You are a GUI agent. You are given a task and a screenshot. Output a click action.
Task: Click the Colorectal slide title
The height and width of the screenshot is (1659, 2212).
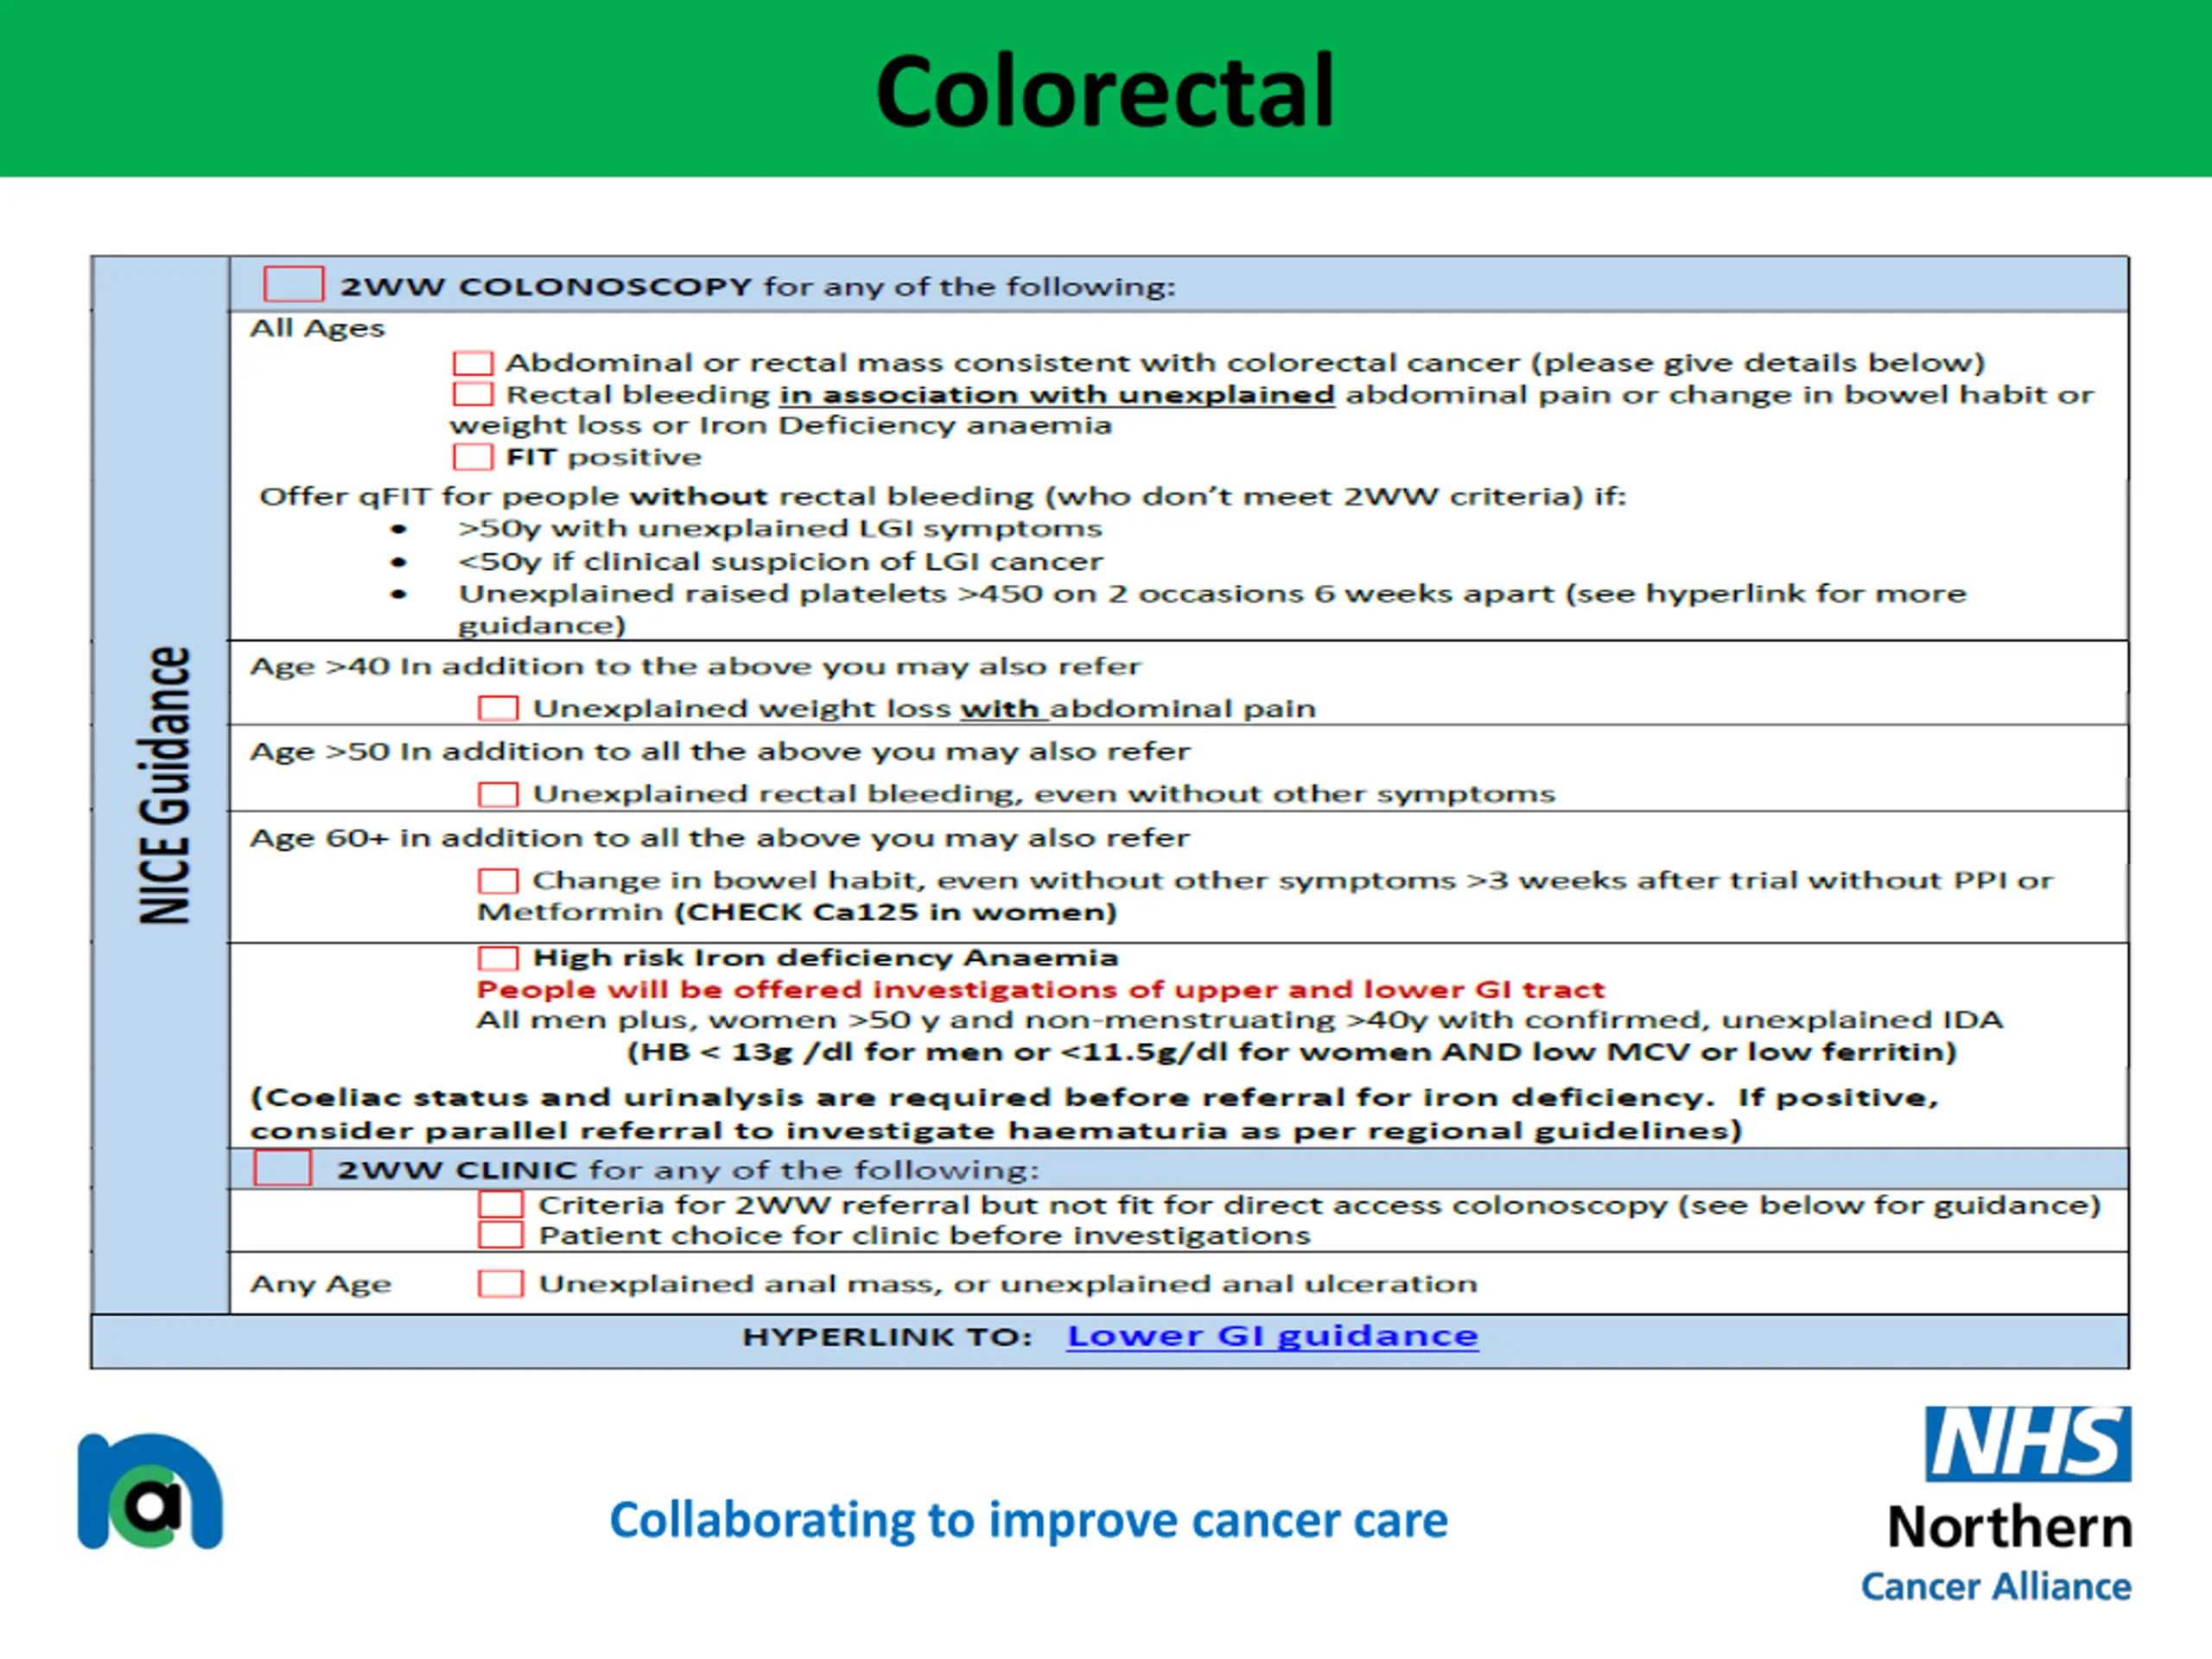coord(1105,91)
